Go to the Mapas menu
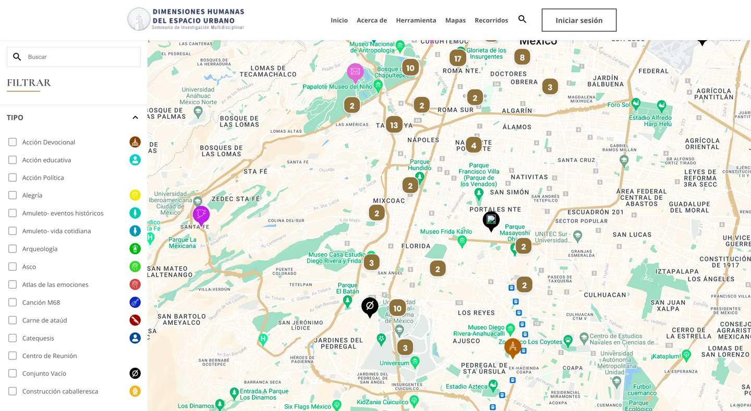 tap(455, 20)
